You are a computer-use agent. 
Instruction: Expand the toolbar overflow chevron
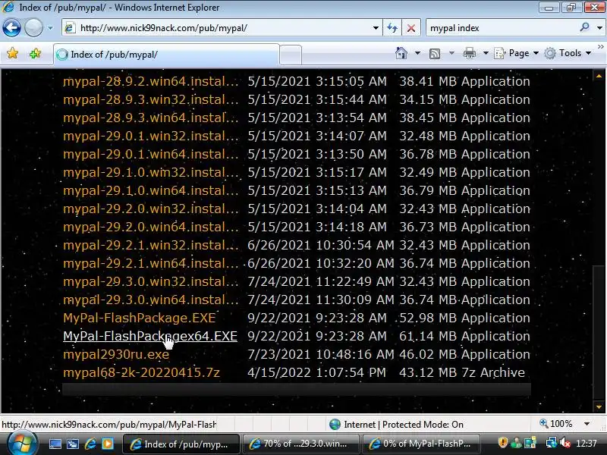pyautogui.click(x=600, y=47)
